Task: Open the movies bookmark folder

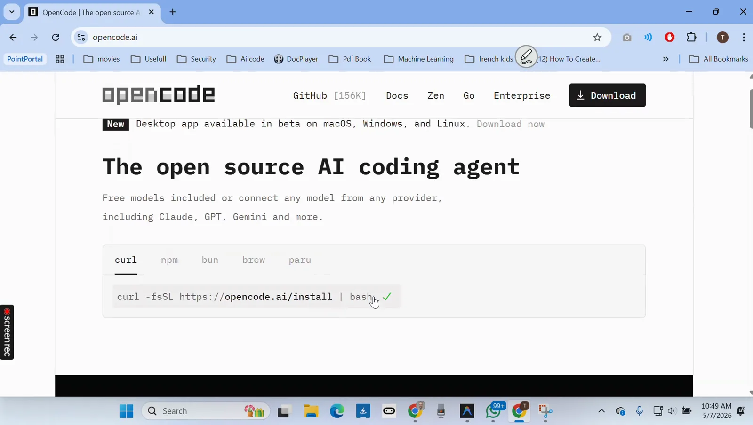Action: [x=102, y=59]
